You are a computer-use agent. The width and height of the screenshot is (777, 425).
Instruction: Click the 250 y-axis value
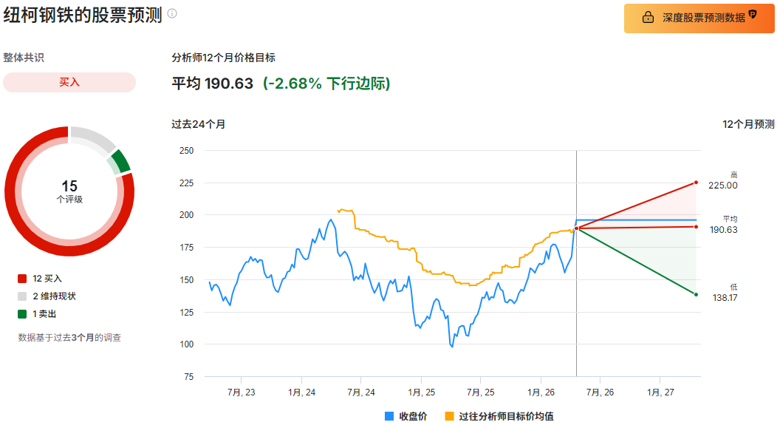tap(186, 150)
